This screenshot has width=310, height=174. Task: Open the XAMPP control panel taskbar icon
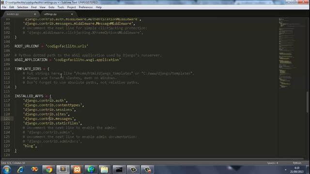(x=77, y=170)
